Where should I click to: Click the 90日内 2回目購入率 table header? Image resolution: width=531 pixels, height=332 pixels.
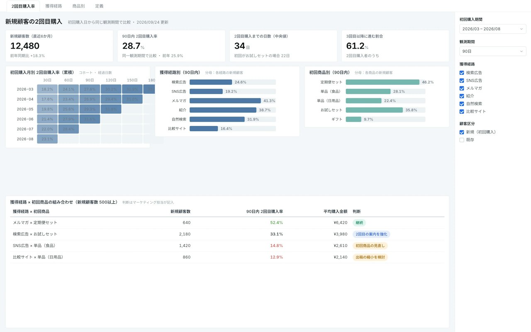pos(265,212)
